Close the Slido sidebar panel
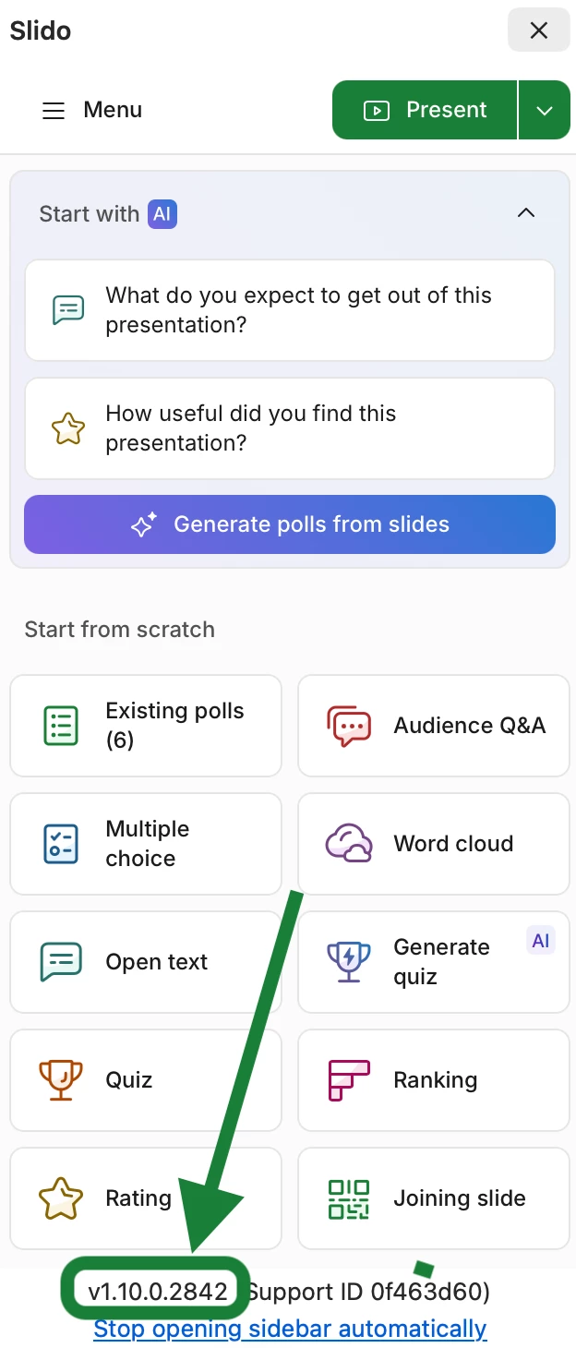This screenshot has width=576, height=1348. (539, 30)
